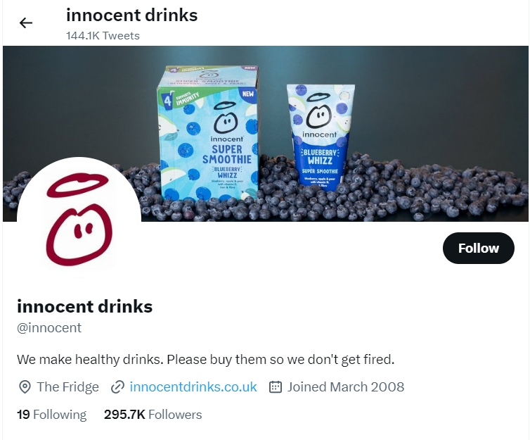The width and height of the screenshot is (530, 440).
Task: Click the innocent drinks title beside back arrow
Action: pyautogui.click(x=131, y=15)
